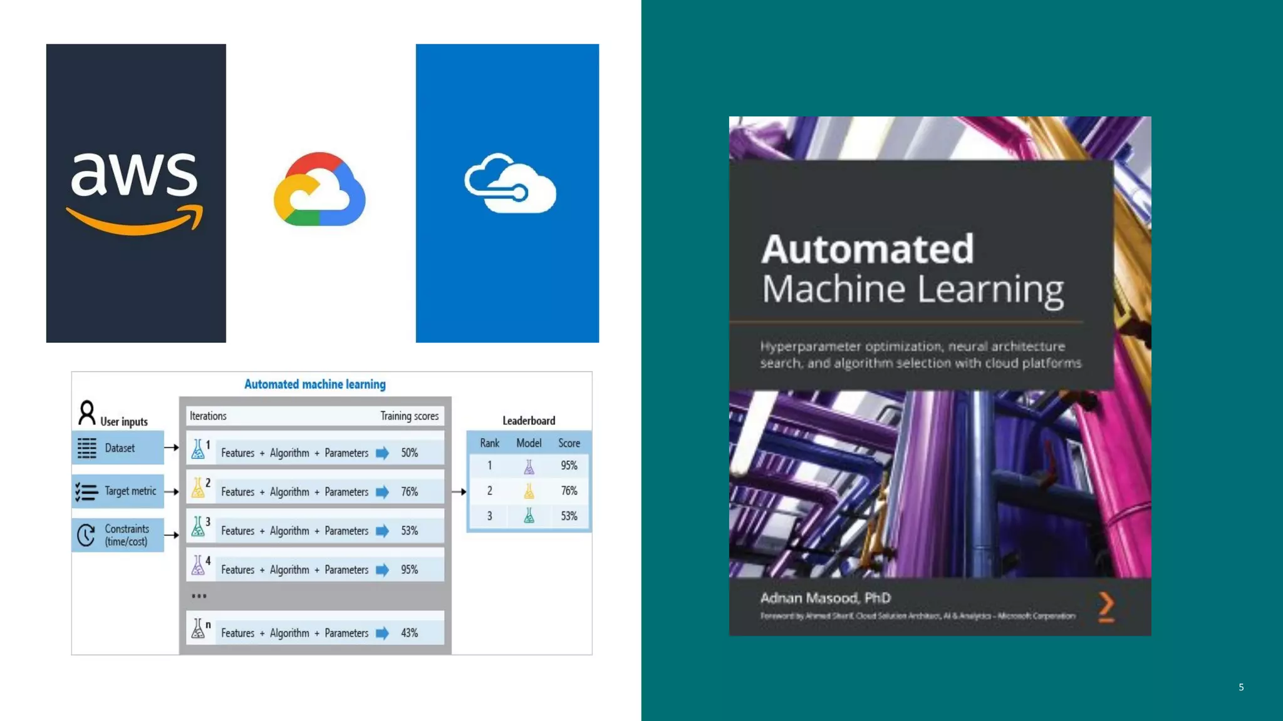Screen dimensions: 1283x721
Task: Click the Google Cloud logo
Action: pyautogui.click(x=319, y=189)
